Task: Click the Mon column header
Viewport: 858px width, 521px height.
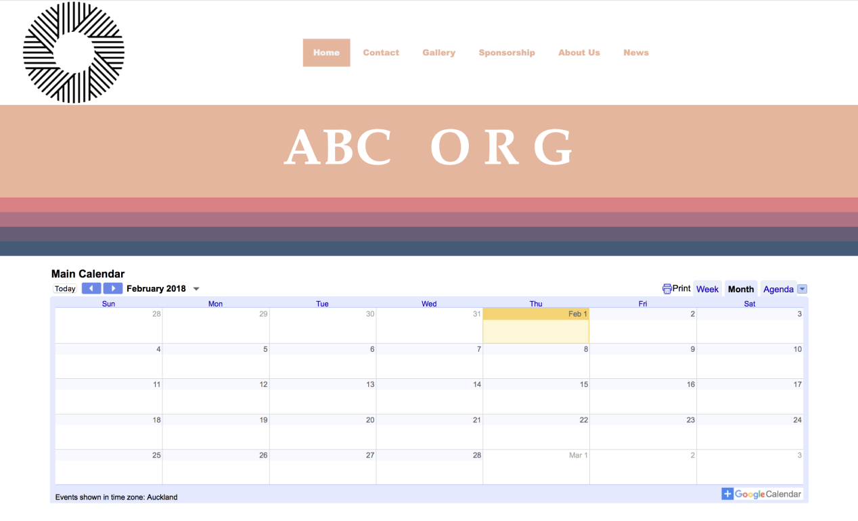Action: click(215, 304)
